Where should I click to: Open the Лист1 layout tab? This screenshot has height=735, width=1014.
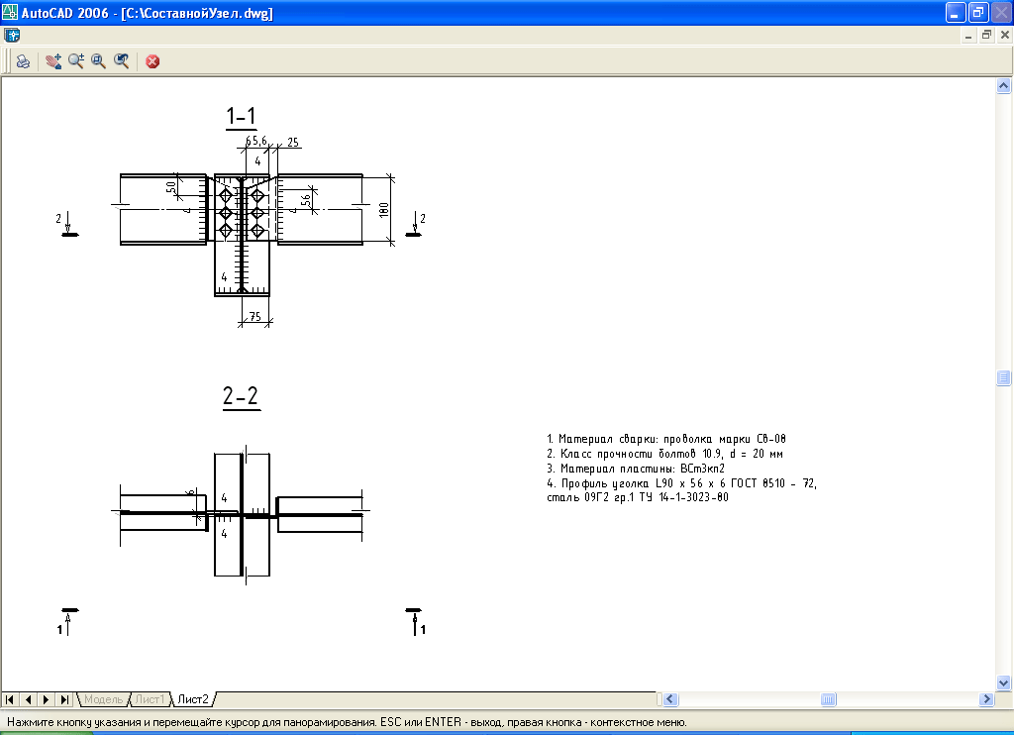(x=150, y=699)
